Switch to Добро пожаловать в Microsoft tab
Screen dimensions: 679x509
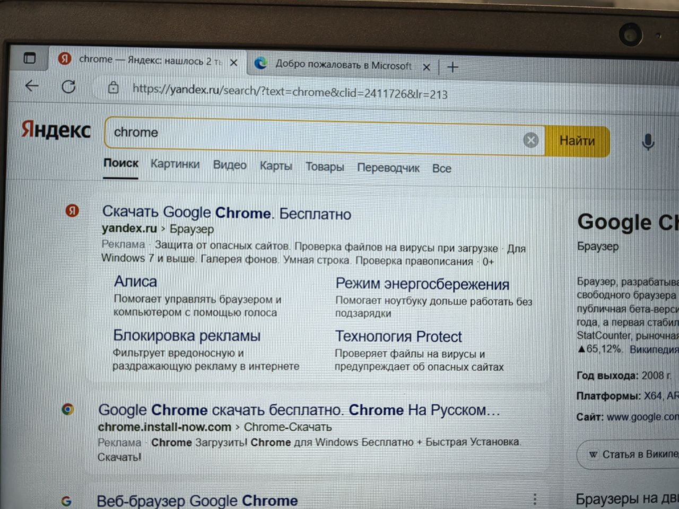click(343, 65)
